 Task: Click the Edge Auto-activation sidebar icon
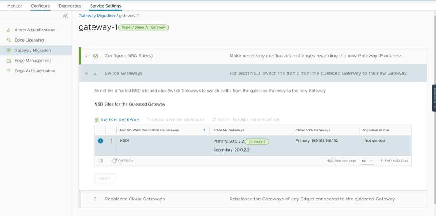pos(9,71)
